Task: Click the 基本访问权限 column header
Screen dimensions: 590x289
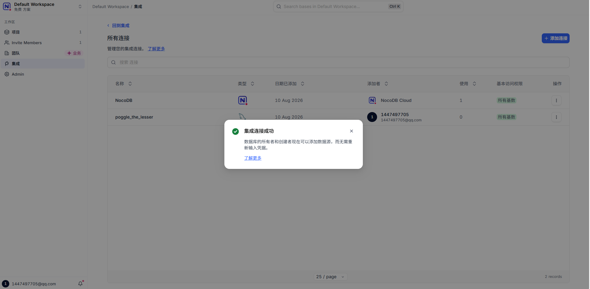Action: 510,84
